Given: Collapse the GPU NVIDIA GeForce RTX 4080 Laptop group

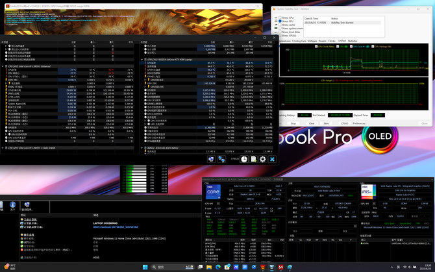Looking at the screenshot, I should [x=142, y=59].
